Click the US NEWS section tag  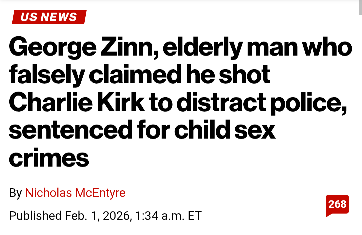point(49,17)
